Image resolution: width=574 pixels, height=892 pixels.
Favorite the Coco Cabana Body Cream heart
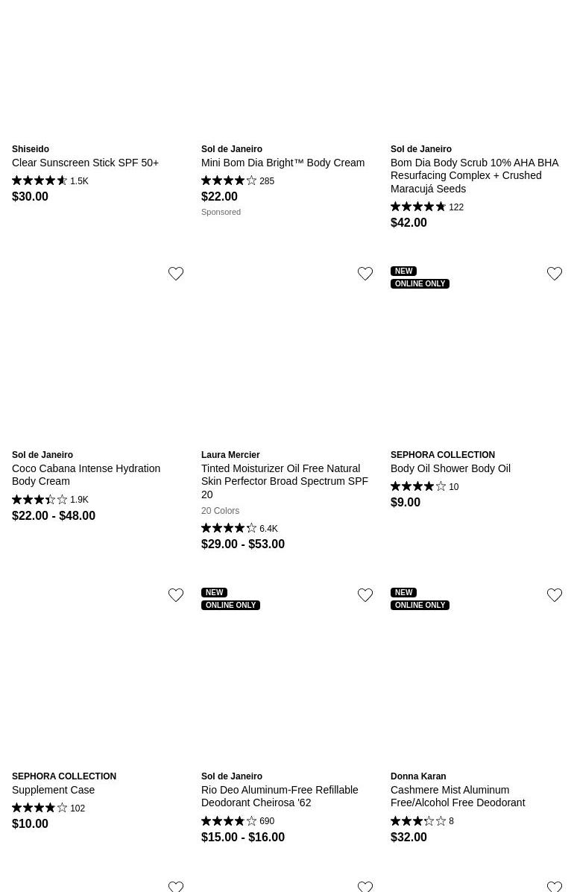(176, 274)
